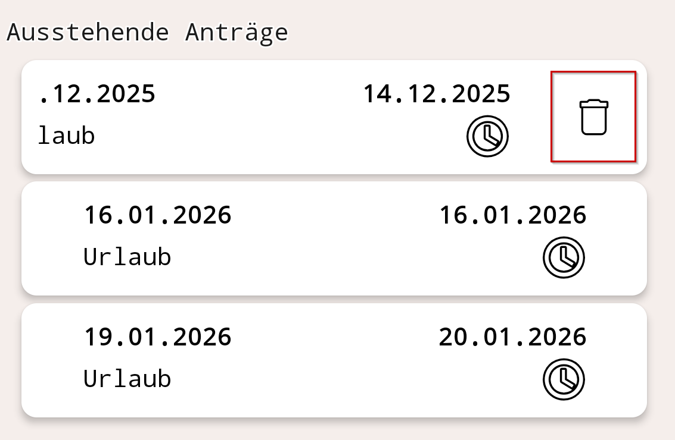The width and height of the screenshot is (675, 440).
Task: Click the white card edge right of the trash button
Action: click(x=642, y=117)
